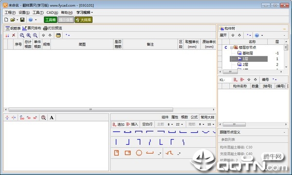Viewport: 292px width, 175px height.
Task: Rotate sketch 180 degrees
Action: pyautogui.click(x=22, y=118)
